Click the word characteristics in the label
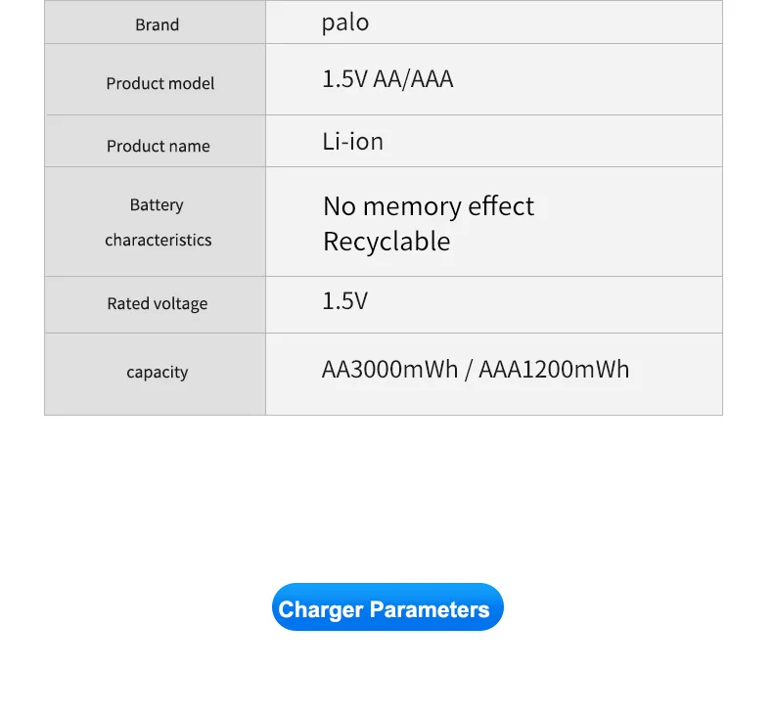 click(158, 240)
